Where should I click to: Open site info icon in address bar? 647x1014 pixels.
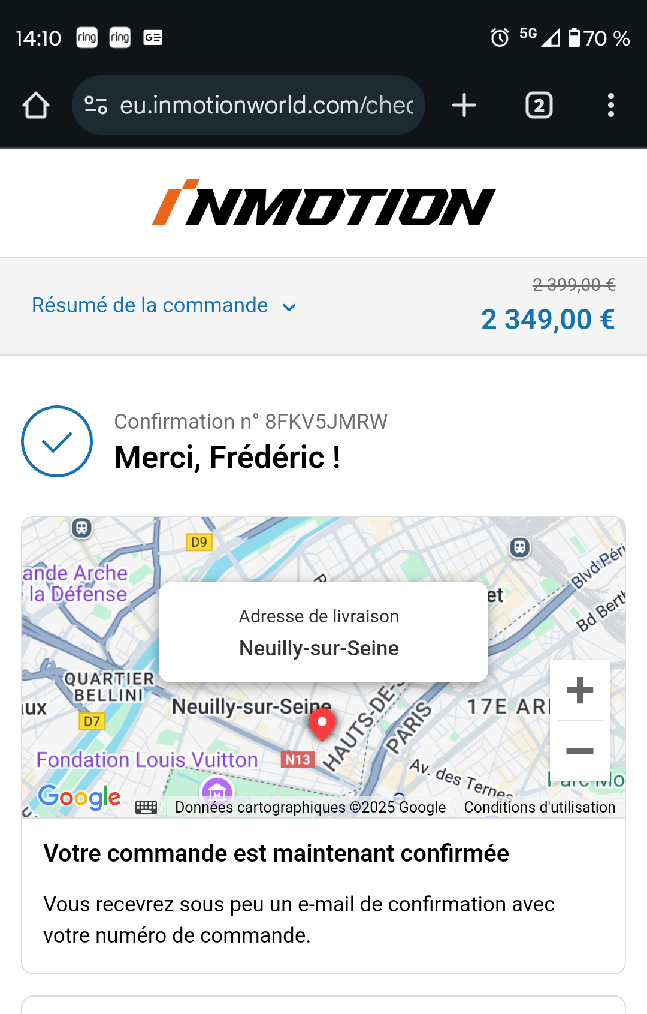pos(96,105)
